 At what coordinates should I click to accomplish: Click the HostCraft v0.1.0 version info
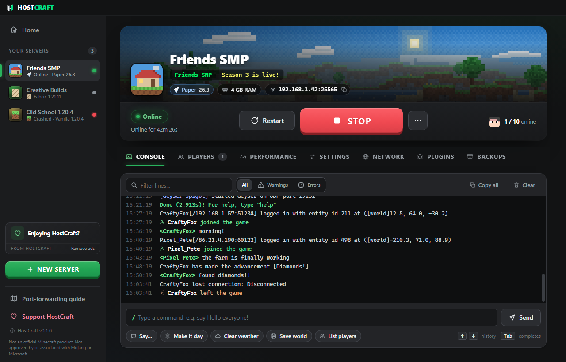click(x=31, y=331)
